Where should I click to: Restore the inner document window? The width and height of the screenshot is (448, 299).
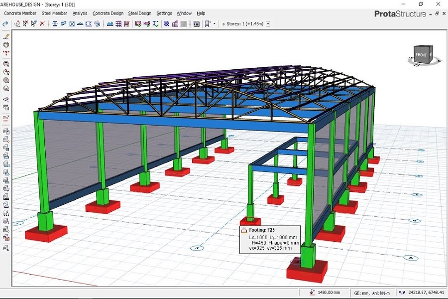tap(437, 13)
